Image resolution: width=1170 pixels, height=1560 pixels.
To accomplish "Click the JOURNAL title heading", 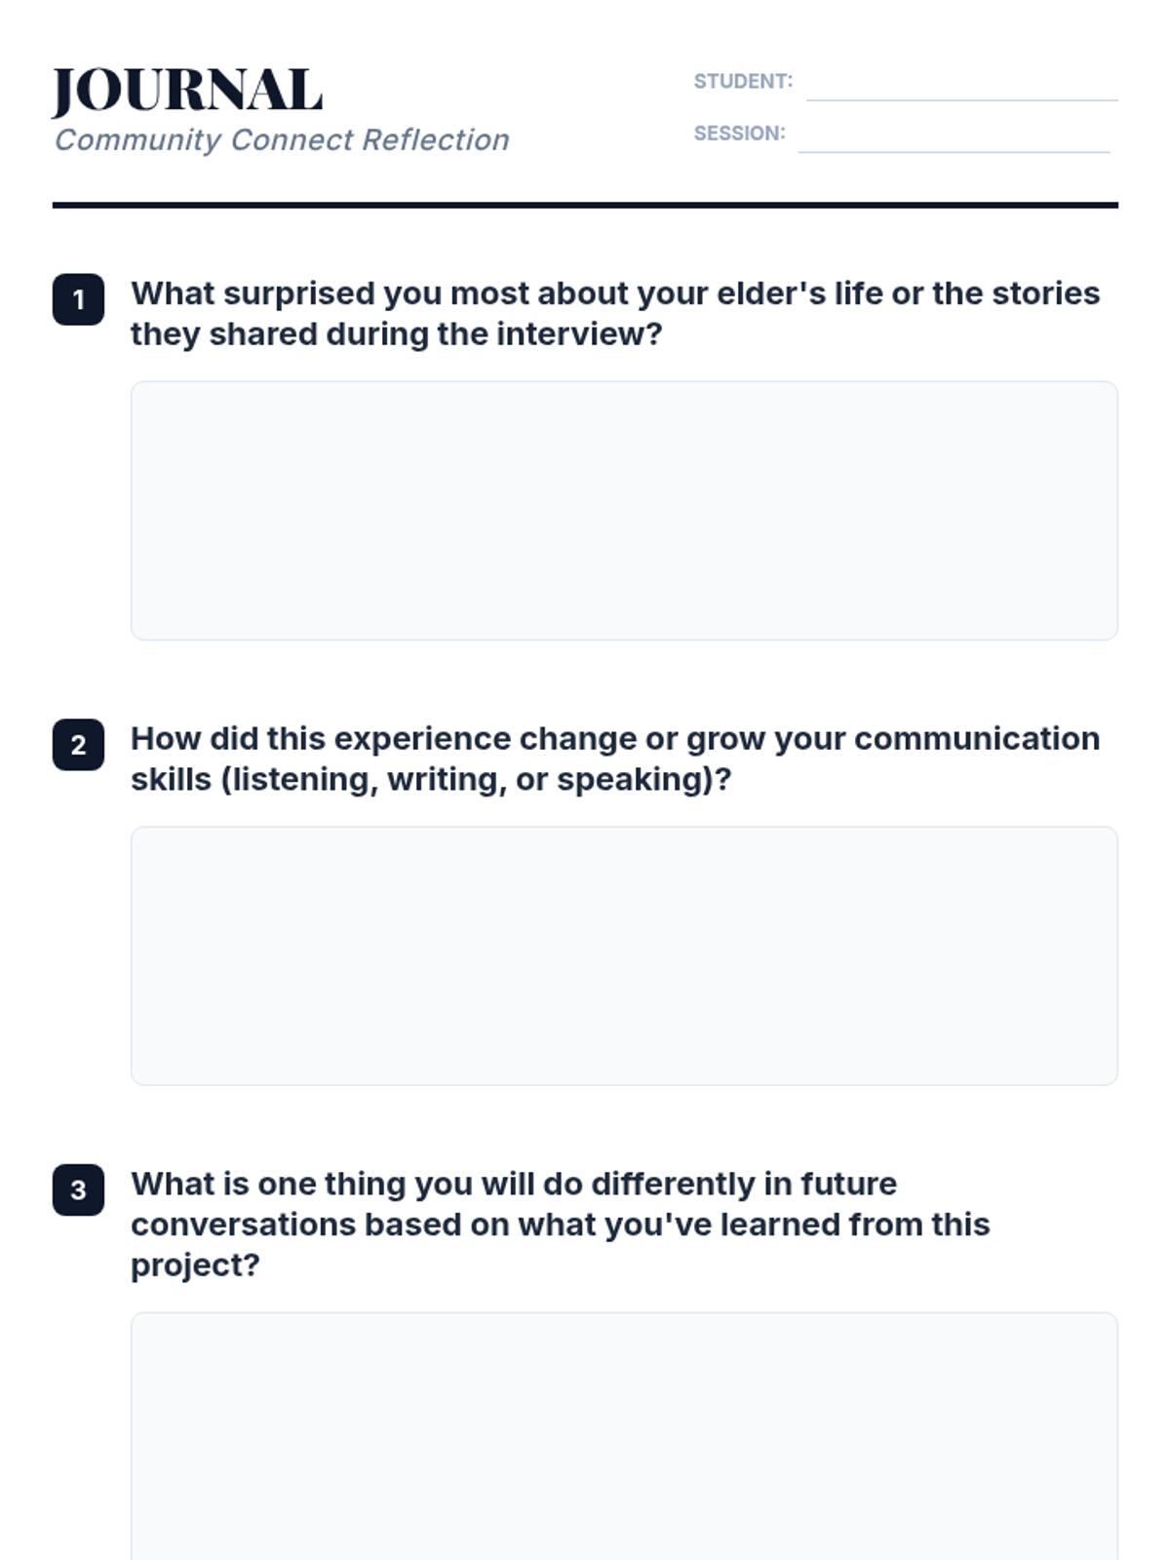I will tap(186, 91).
